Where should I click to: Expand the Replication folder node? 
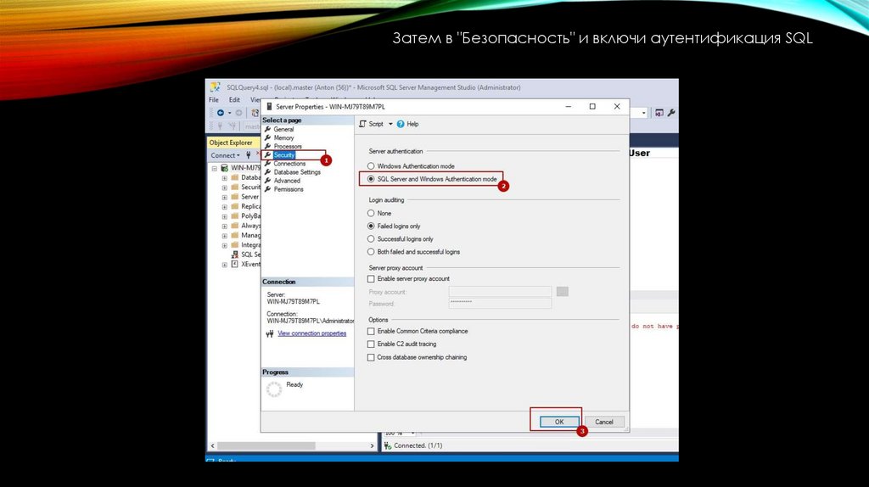[224, 207]
